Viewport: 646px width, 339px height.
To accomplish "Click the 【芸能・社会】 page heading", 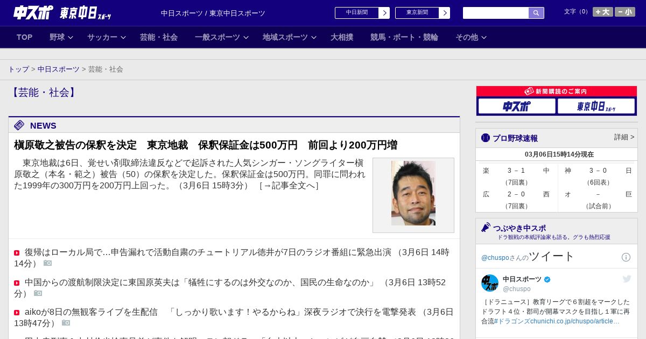I will click(44, 93).
